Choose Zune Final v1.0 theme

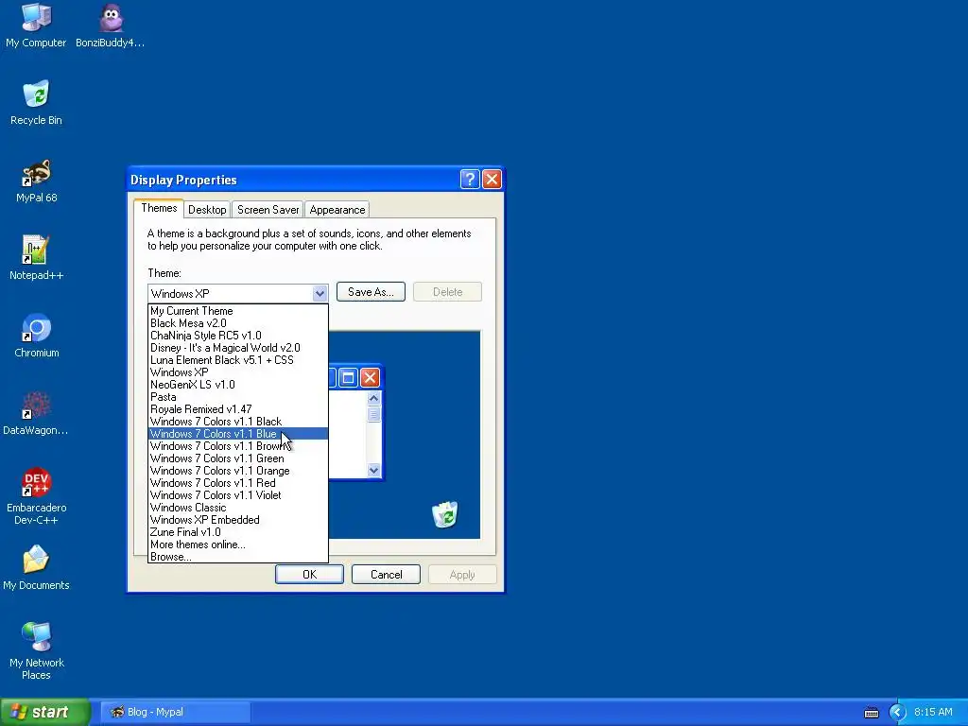(237, 532)
